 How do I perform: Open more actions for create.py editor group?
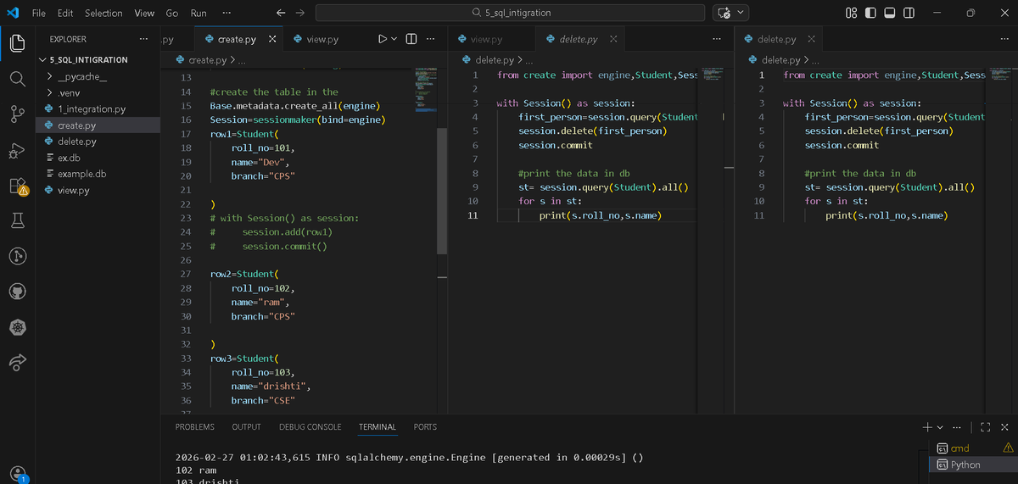tap(431, 39)
